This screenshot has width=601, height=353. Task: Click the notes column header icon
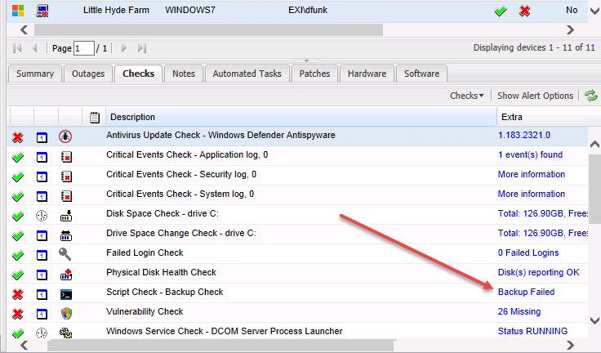95,117
